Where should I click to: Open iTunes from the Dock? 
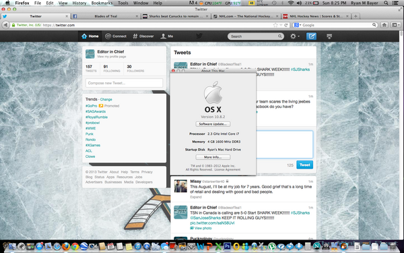(137, 246)
